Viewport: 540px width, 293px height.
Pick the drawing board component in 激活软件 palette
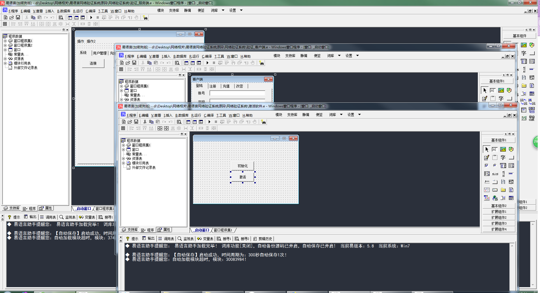[x=487, y=157]
